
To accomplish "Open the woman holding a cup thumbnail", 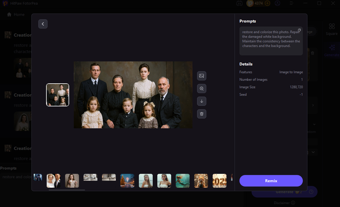I will (x=72, y=181).
